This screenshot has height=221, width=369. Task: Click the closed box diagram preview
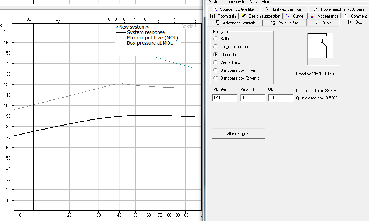pos(323,49)
